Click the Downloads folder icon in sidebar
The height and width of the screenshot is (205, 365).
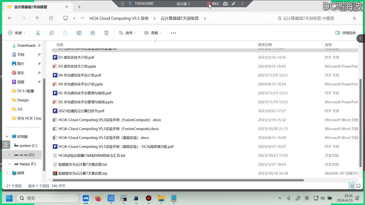tap(14, 46)
